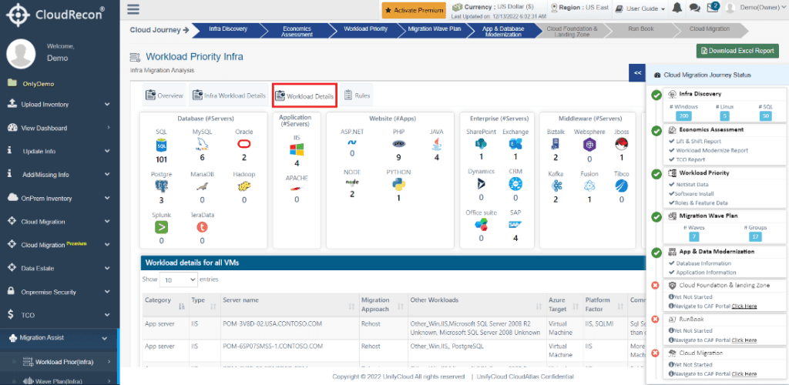Expand the Data Estate sidebar menu

[x=59, y=269]
